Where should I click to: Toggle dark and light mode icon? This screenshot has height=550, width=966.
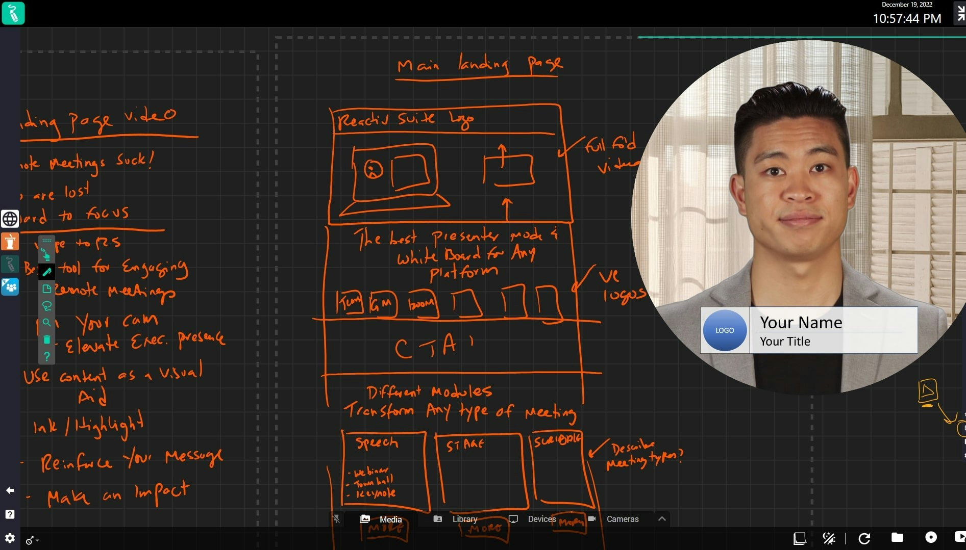tap(829, 538)
